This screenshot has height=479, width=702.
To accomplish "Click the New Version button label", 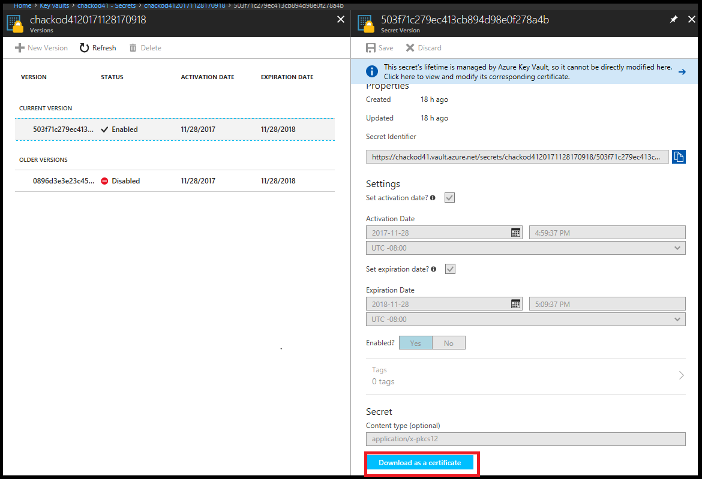I will click(x=47, y=48).
